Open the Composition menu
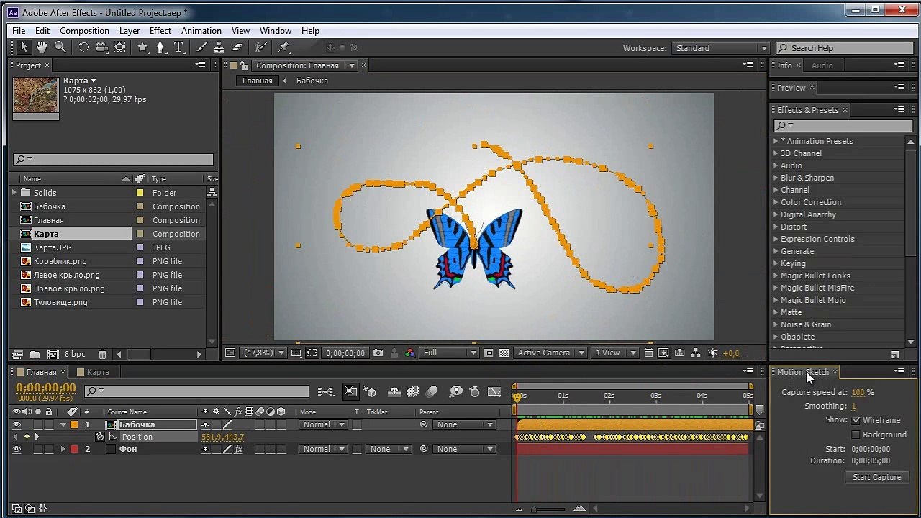The width and height of the screenshot is (921, 518). point(85,31)
